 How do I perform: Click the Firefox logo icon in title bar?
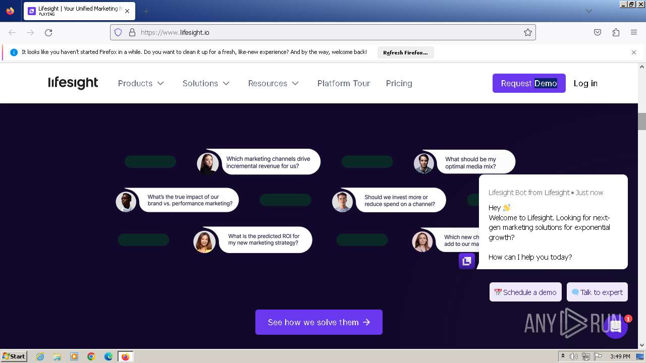pos(10,11)
